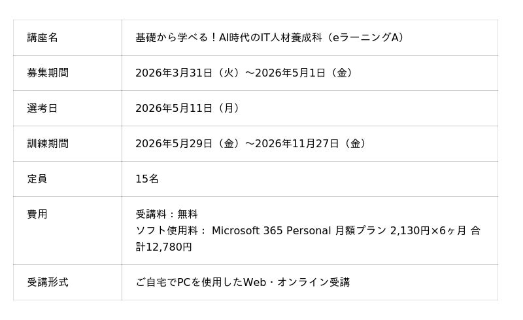Click the 講座名 row label

pos(42,37)
